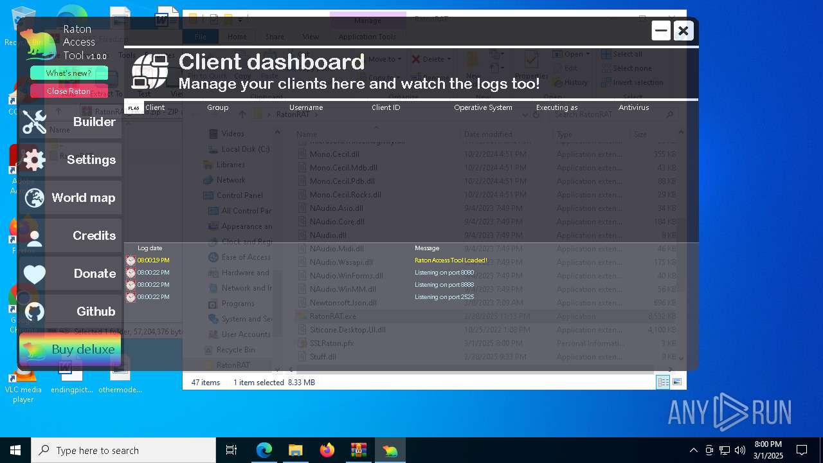Click the Windows Start button

click(x=15, y=450)
